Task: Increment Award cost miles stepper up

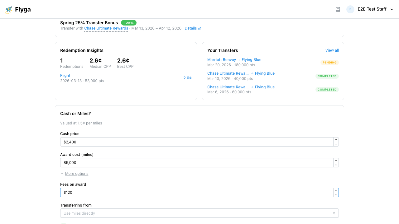Action: coord(336,161)
